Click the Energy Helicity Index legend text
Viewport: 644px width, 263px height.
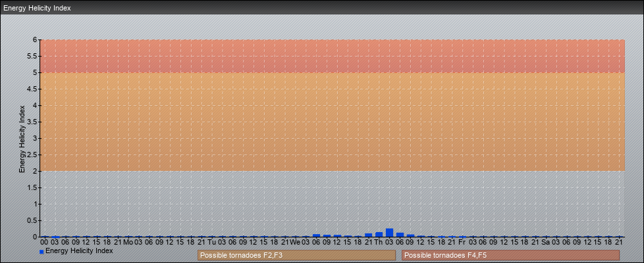79,251
